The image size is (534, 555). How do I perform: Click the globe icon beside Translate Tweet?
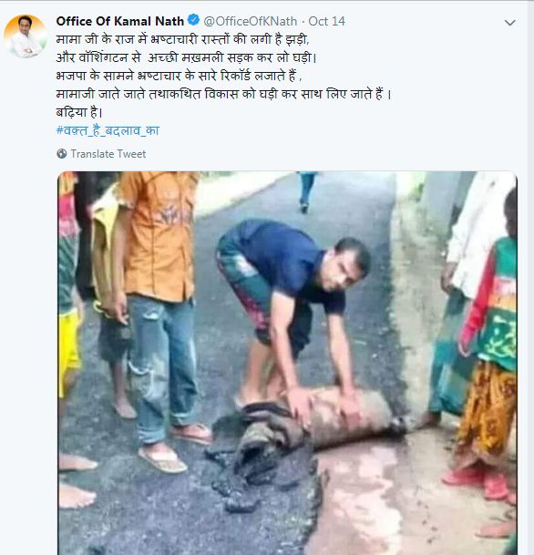point(62,154)
